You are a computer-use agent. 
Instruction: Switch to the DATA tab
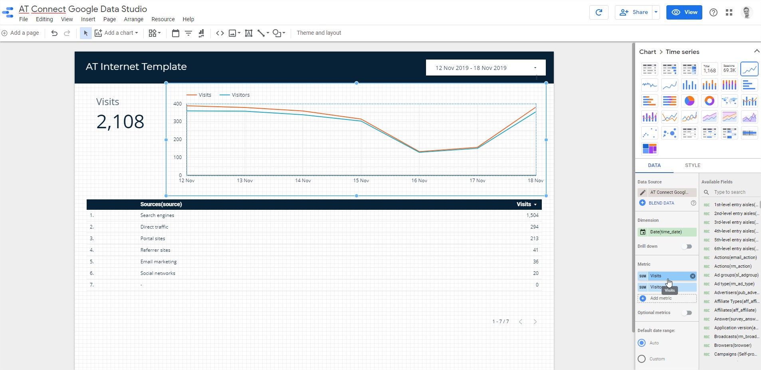click(654, 165)
